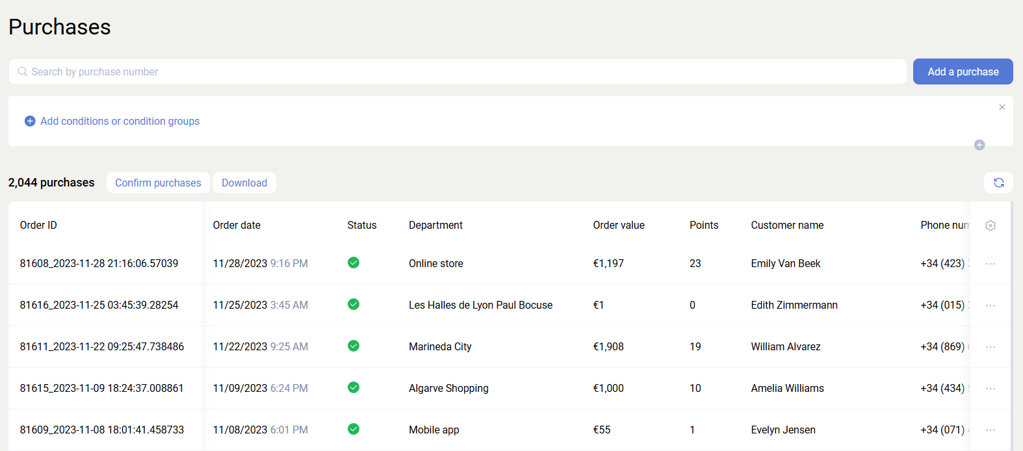Open table column settings gear icon
Image resolution: width=1023 pixels, height=451 pixels.
pos(990,225)
